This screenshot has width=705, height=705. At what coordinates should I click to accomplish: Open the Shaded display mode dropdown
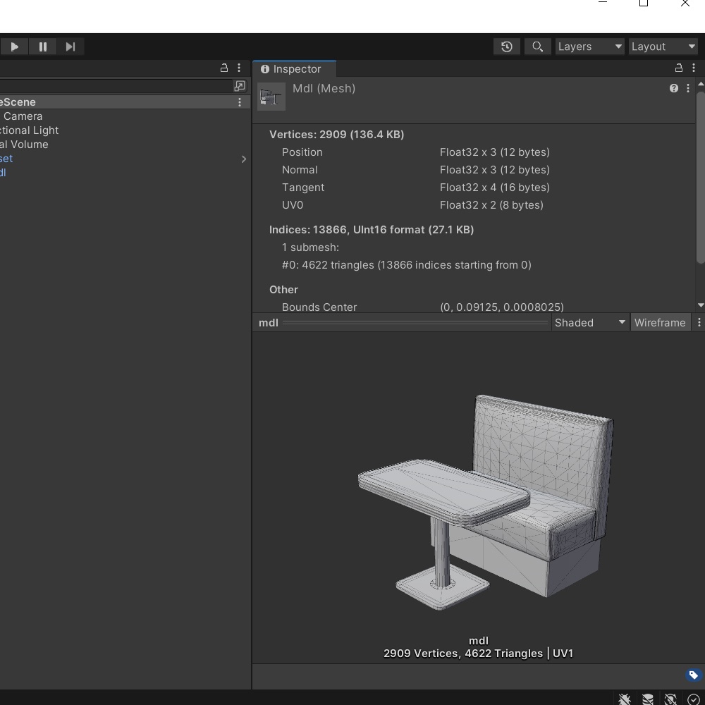[x=590, y=323]
